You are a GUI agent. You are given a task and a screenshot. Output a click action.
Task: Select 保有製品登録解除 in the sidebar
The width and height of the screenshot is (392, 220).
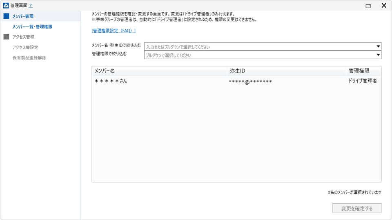pyautogui.click(x=29, y=58)
